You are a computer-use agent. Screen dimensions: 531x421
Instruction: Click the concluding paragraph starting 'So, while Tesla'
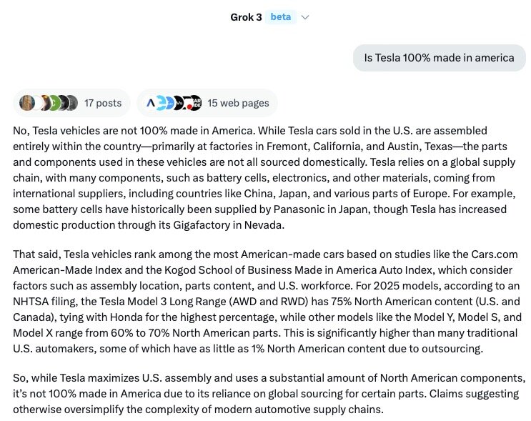pyautogui.click(x=264, y=393)
